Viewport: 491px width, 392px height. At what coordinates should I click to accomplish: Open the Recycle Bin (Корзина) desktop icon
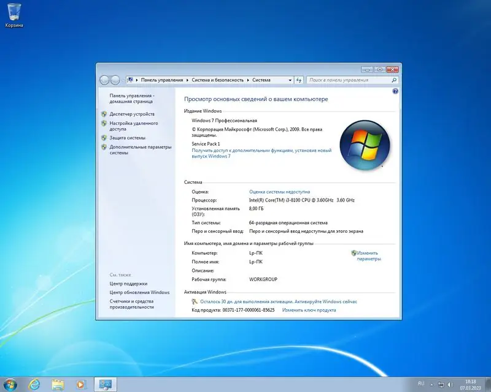coord(14,15)
